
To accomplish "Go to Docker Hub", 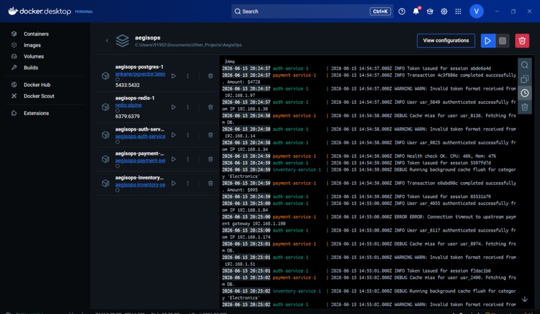I will [x=37, y=85].
